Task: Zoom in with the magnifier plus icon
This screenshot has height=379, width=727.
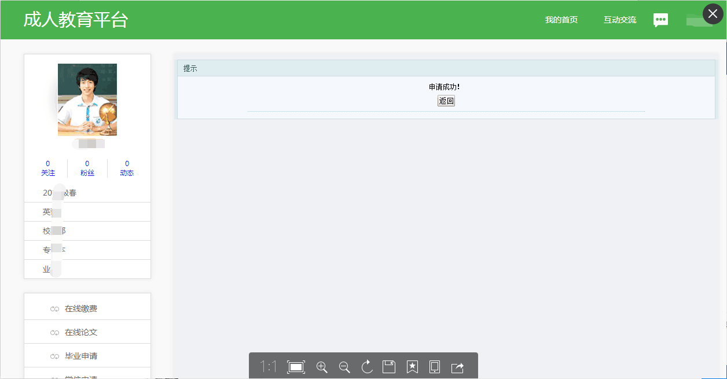Action: point(322,367)
